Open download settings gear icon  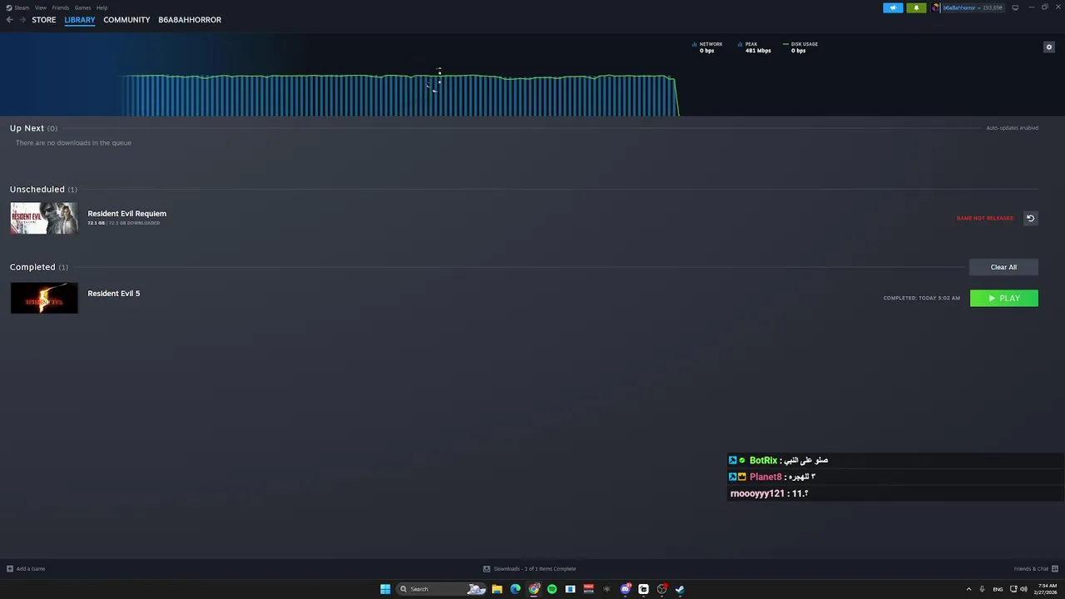tap(1049, 47)
